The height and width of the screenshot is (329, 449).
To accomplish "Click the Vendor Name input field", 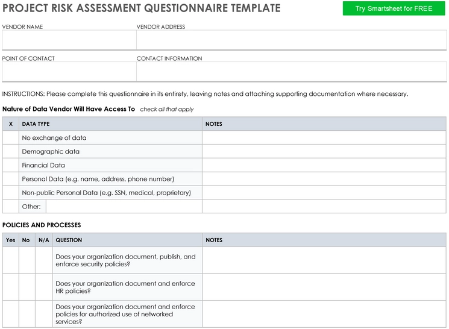I will (69, 40).
